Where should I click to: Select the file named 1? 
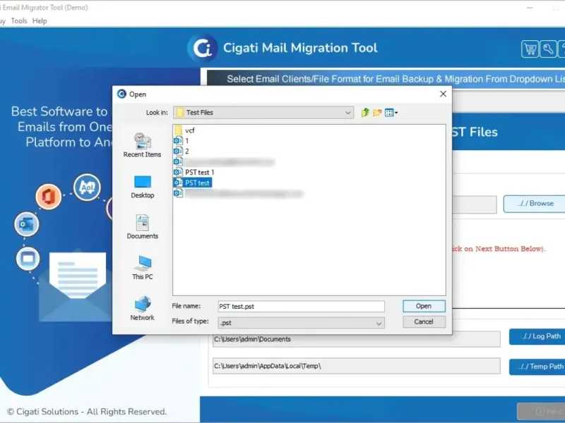182,140
